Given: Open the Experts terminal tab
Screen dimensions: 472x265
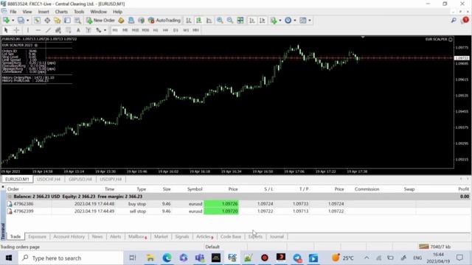Looking at the screenshot, I should point(255,237).
